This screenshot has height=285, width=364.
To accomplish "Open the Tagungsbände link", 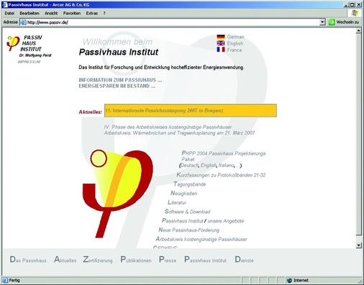I will coord(190,184).
